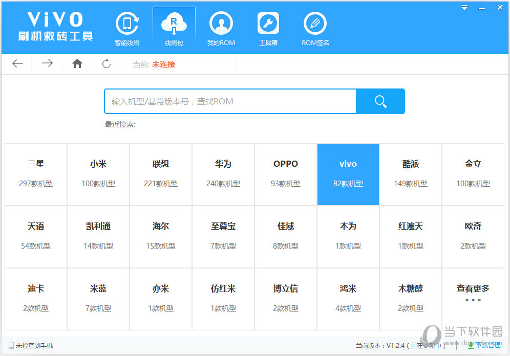Select the vivo brand tile
The width and height of the screenshot is (510, 356).
coord(348,174)
